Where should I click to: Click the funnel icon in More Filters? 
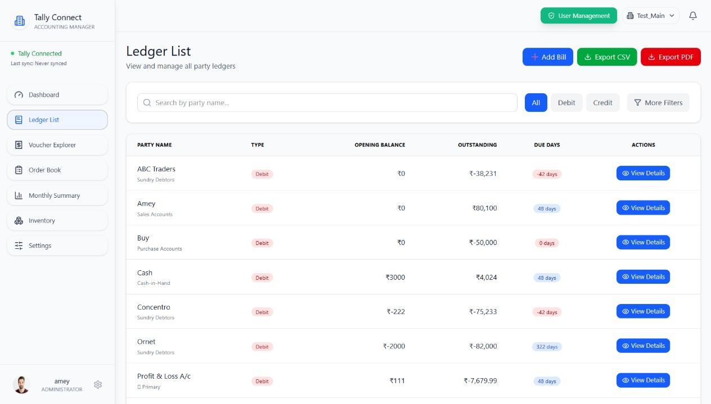click(x=637, y=103)
